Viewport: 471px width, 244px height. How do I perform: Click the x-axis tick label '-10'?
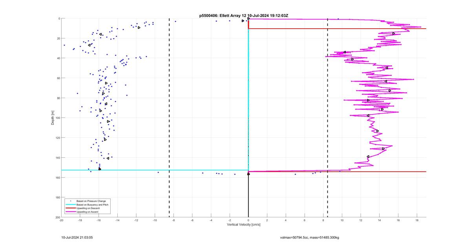tap(155, 220)
